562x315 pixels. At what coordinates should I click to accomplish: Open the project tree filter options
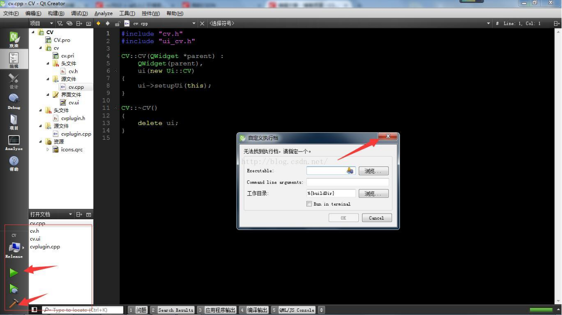click(x=60, y=23)
